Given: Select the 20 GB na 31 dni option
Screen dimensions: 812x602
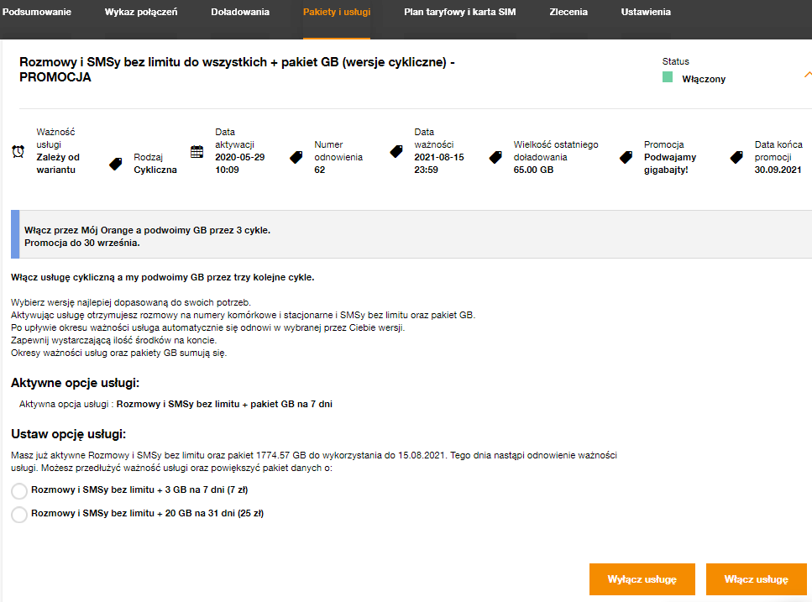Looking at the screenshot, I should coord(19,514).
